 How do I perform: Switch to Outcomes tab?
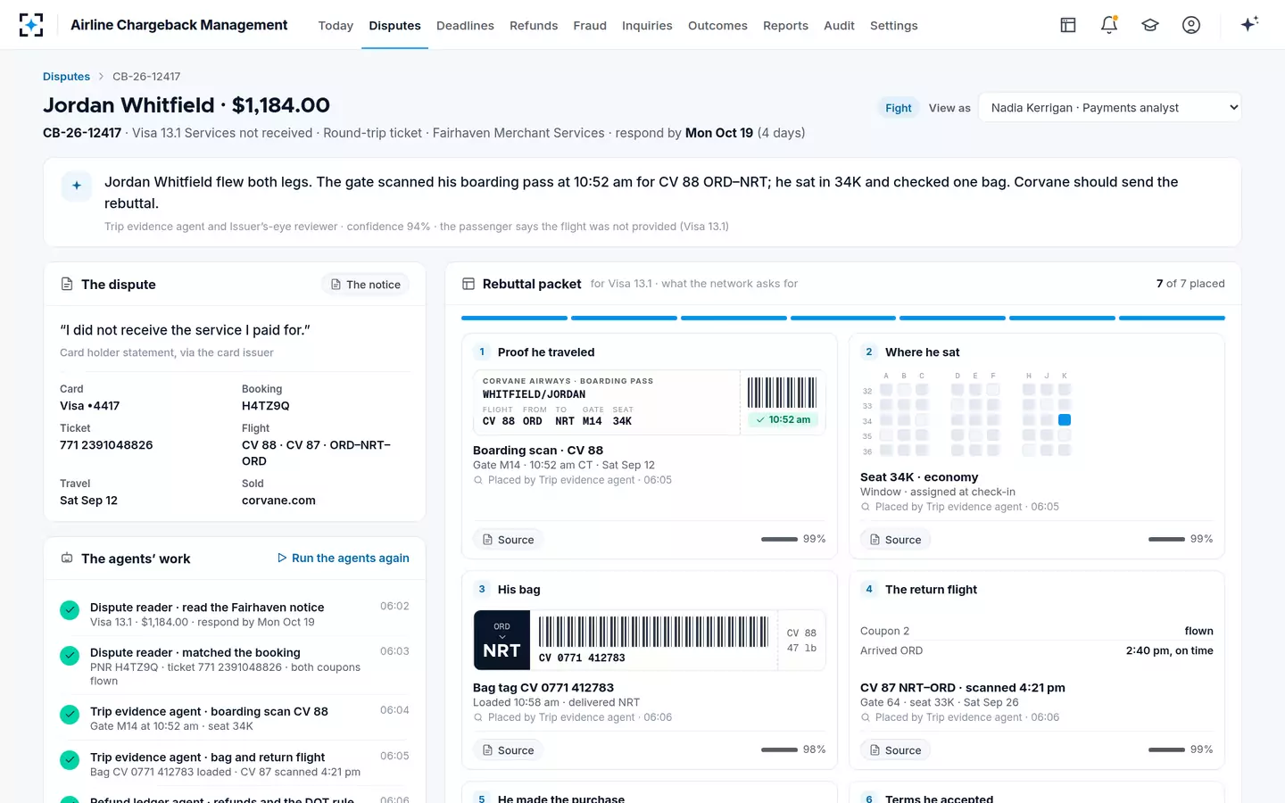tap(717, 26)
